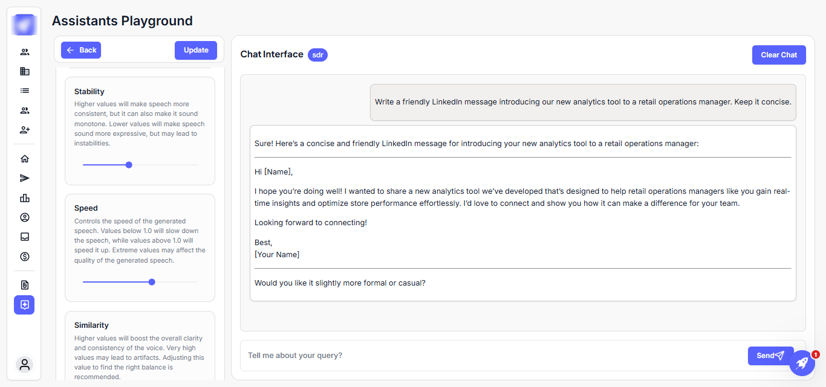826x387 pixels.
Task: Click the Speed slider handle
Action: coord(152,282)
